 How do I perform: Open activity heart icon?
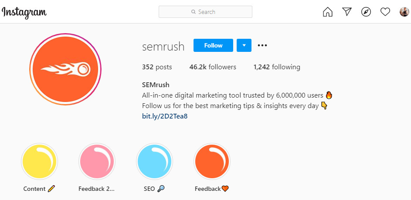point(385,12)
